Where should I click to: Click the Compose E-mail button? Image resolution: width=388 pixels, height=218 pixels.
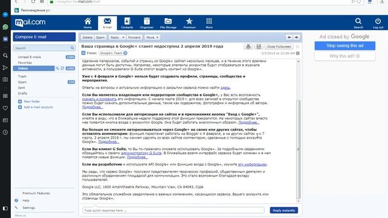click(x=44, y=37)
